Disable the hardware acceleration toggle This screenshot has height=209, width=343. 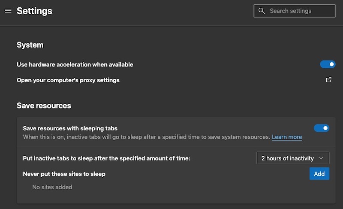[328, 64]
